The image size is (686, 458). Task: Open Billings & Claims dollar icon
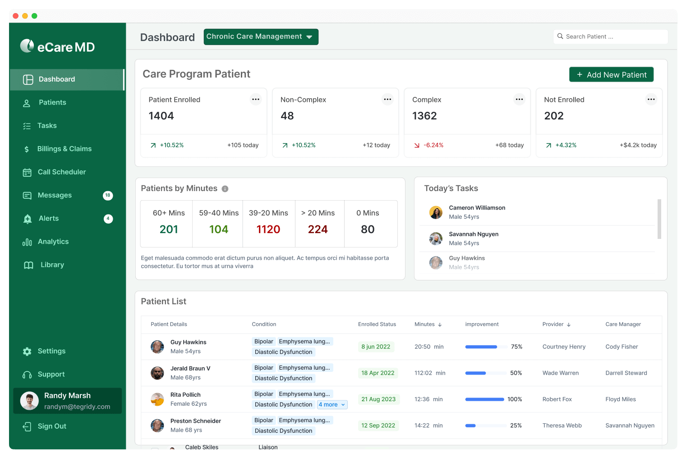(27, 149)
